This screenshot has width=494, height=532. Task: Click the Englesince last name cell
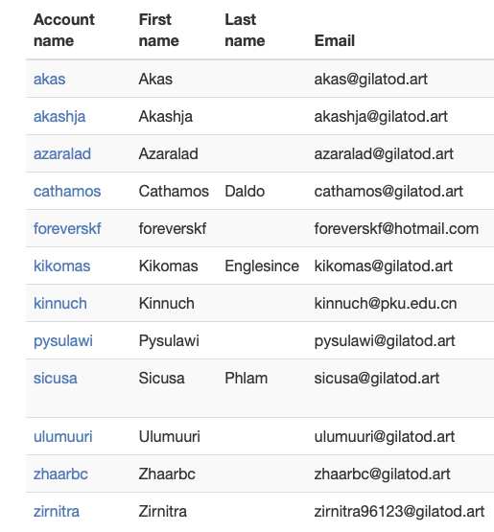click(262, 266)
